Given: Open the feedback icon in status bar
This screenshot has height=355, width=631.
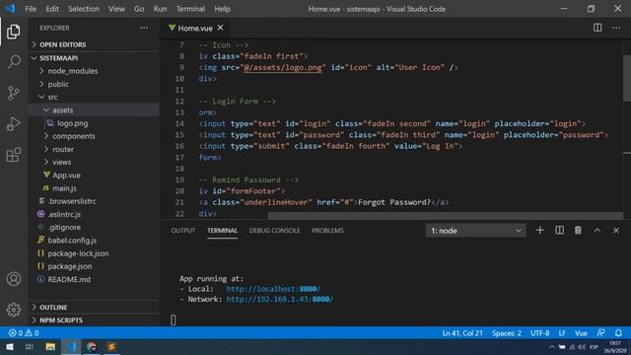Looking at the screenshot, I should 600,333.
